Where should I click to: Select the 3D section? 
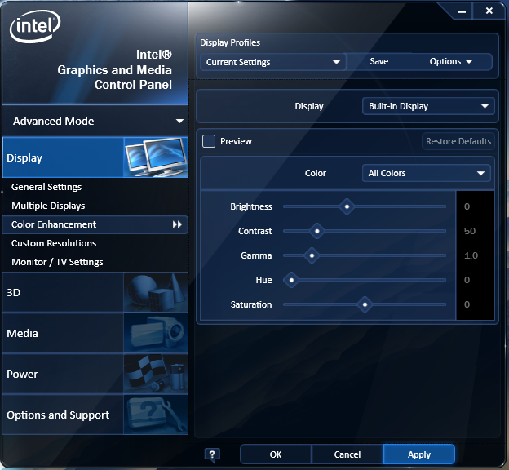click(95, 292)
